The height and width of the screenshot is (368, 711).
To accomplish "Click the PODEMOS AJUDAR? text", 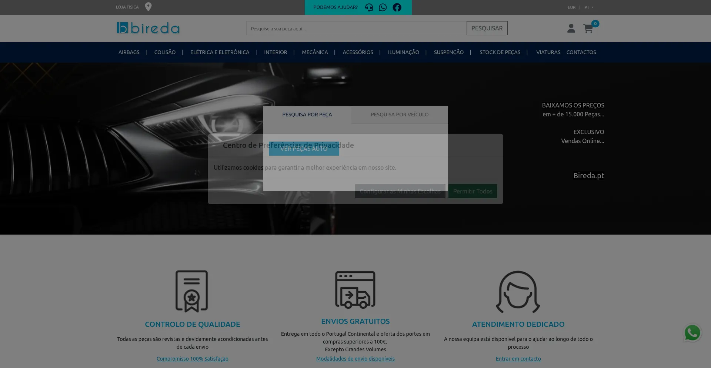I will [x=336, y=7].
